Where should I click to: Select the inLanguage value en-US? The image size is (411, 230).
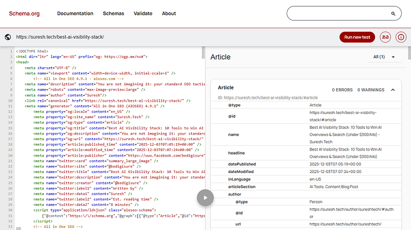[315, 179]
